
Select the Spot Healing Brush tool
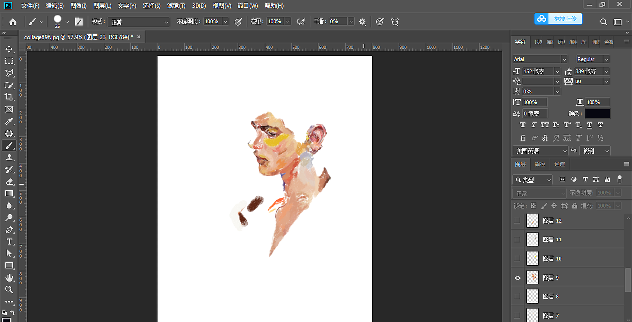point(9,133)
